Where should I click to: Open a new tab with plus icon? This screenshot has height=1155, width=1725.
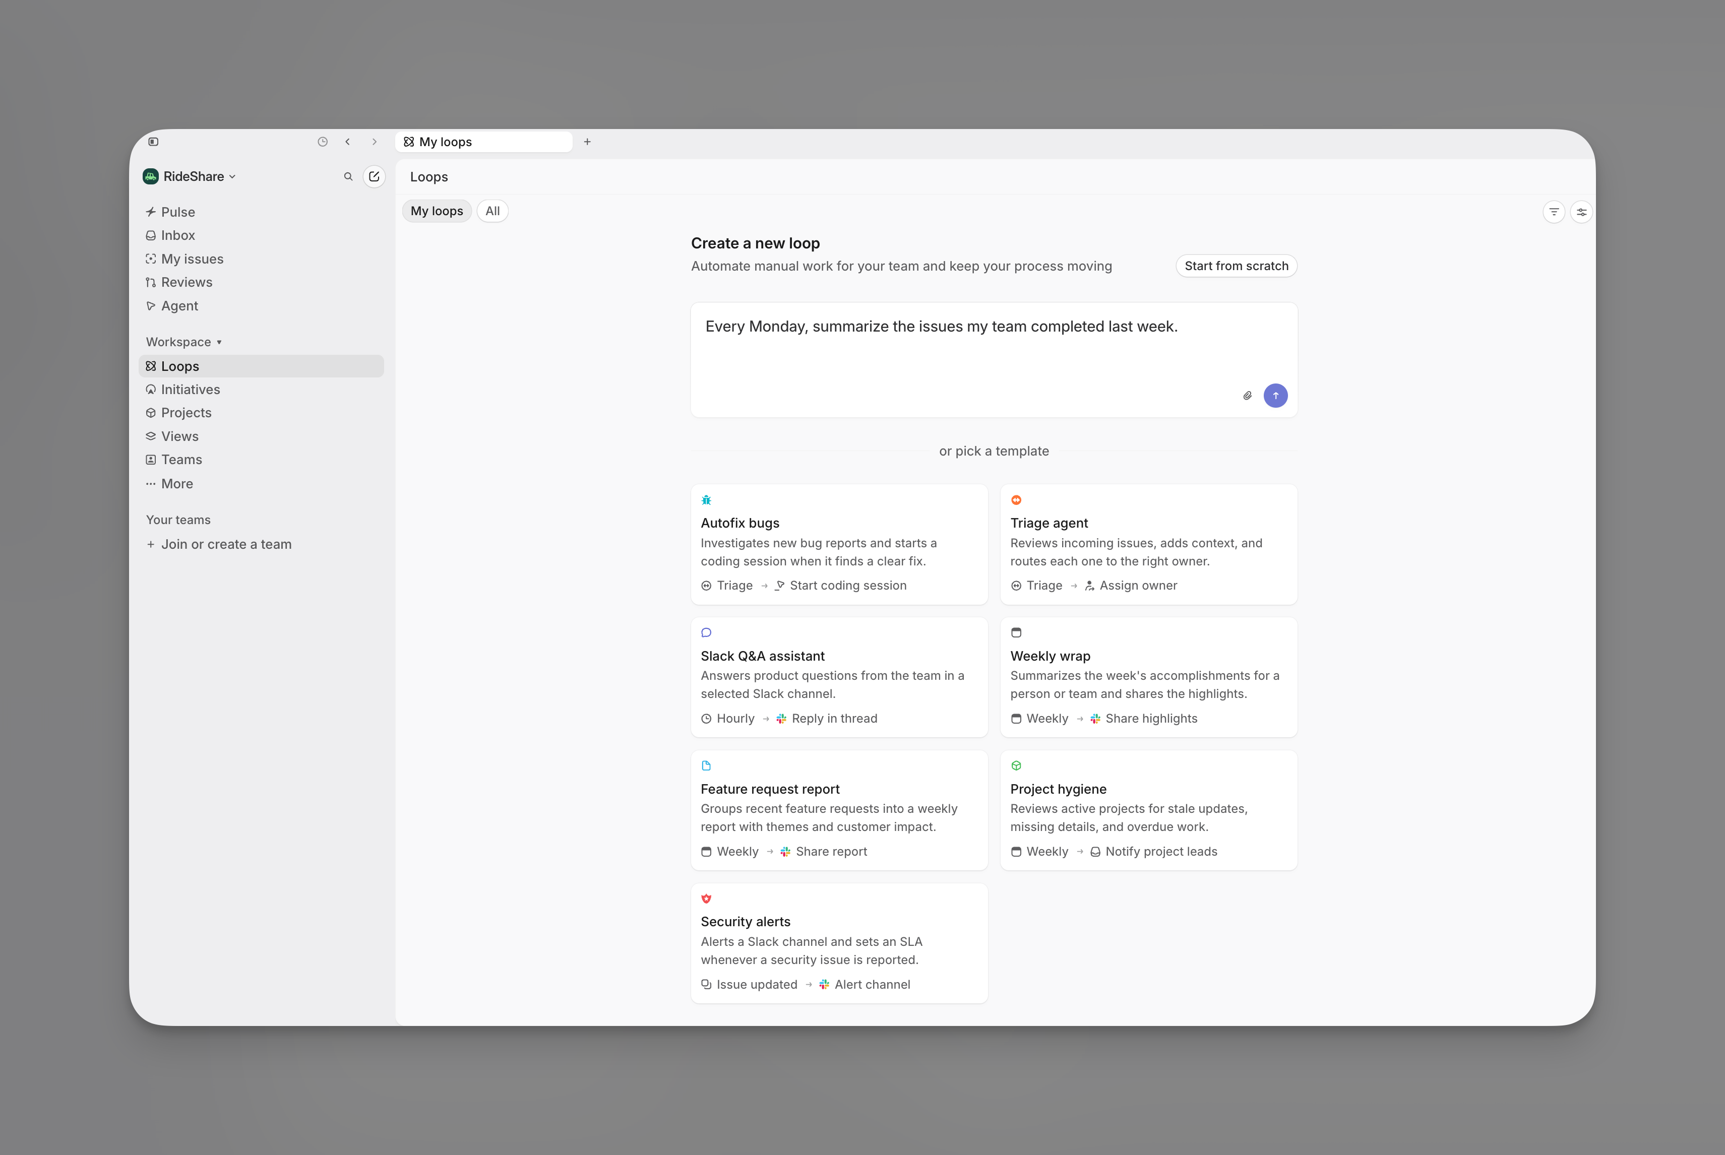[x=587, y=142]
